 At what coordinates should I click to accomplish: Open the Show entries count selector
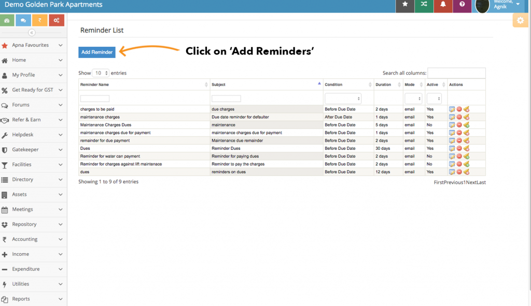click(x=100, y=73)
